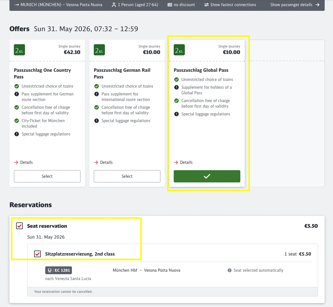Click München Hbf – Verona Porta Nuova text
Image resolution: width=333 pixels, height=307 pixels.
pos(147,270)
